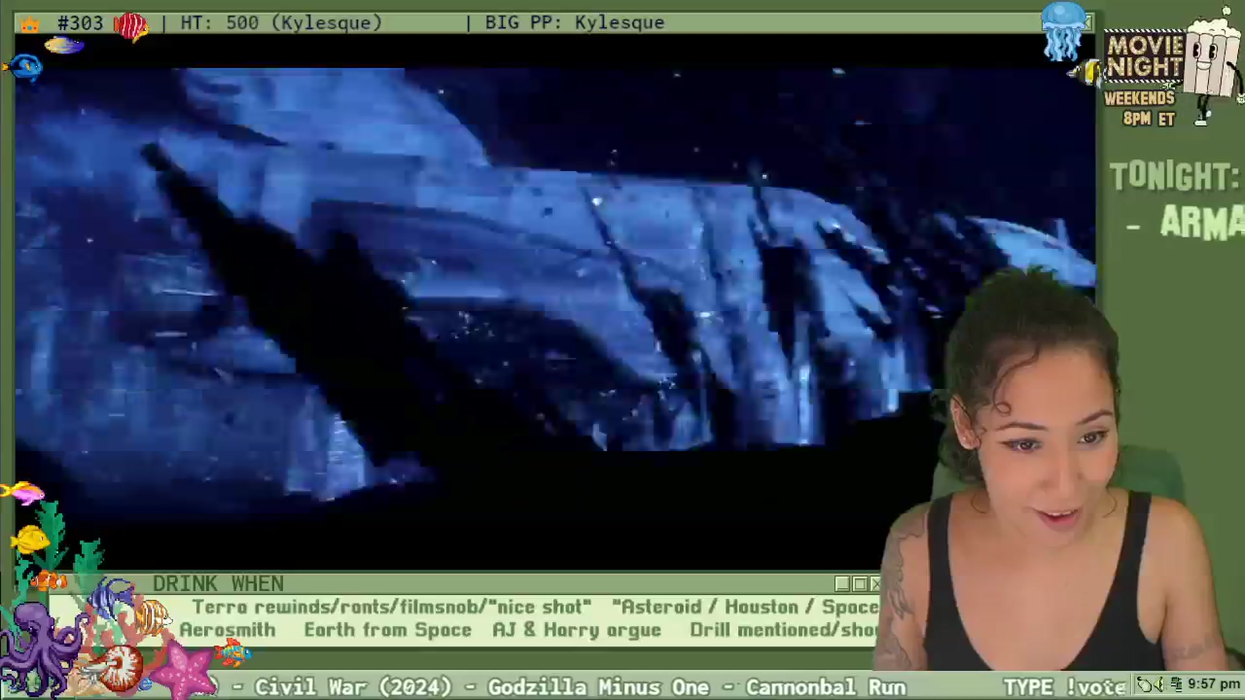Click the 'Earth from Space' drink rule

pos(388,630)
